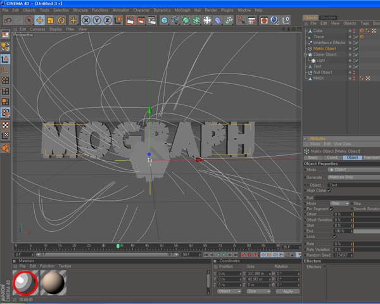Open the Mode Step dropdown

(339, 203)
